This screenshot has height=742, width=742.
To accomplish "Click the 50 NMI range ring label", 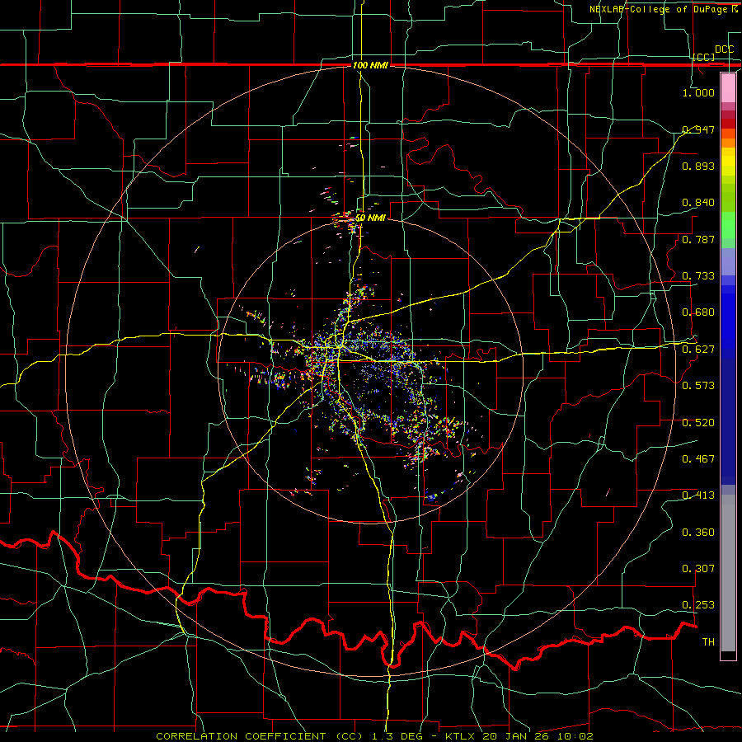I will (370, 218).
